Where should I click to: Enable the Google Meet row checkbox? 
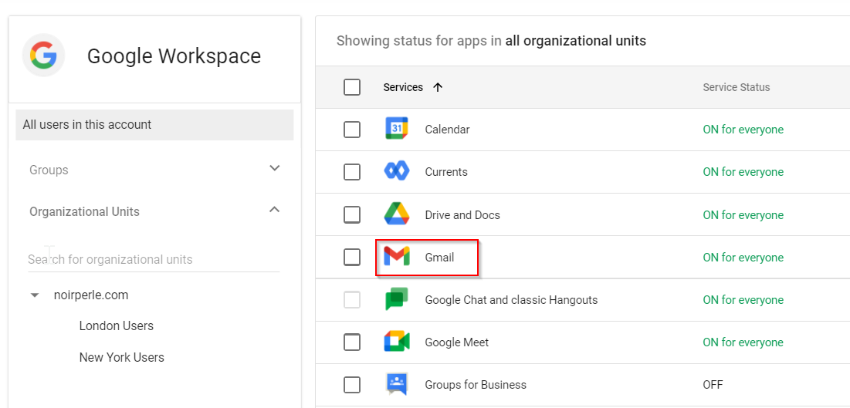(352, 342)
